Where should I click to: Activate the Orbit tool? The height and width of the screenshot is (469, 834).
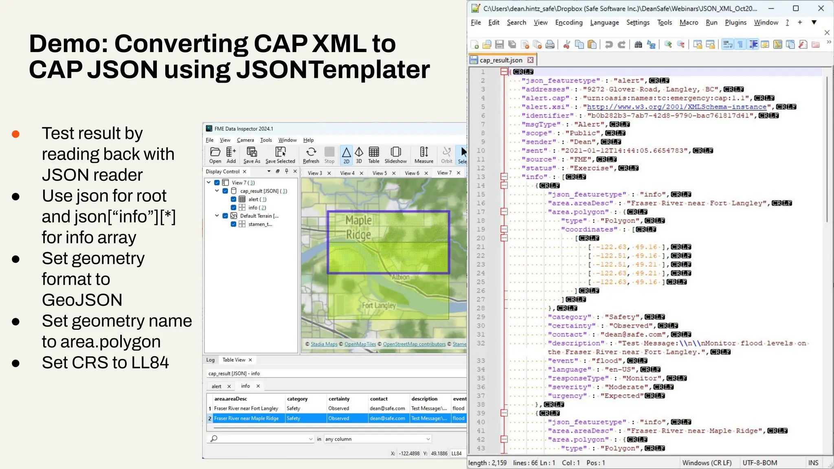pos(446,155)
